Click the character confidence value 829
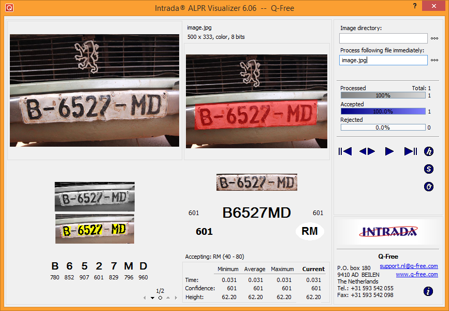449x311 pixels. [114, 277]
